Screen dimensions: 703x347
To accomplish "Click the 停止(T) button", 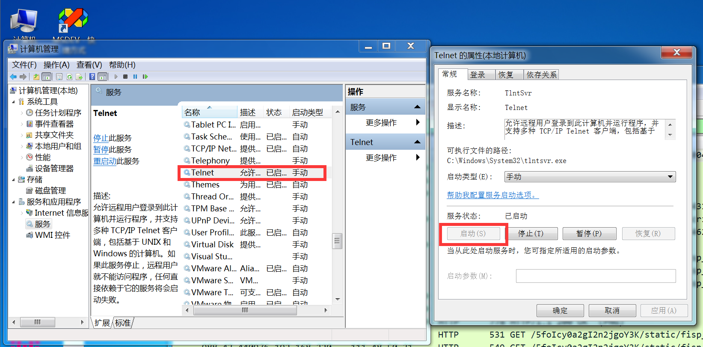I will (531, 234).
